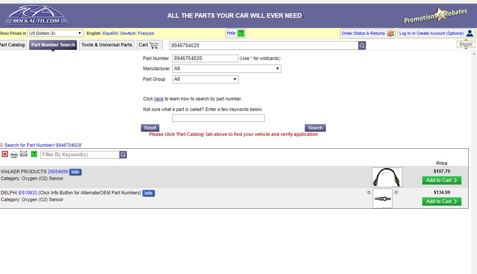Click the keywords text field
This screenshot has width=477, height=274.
coord(218,118)
